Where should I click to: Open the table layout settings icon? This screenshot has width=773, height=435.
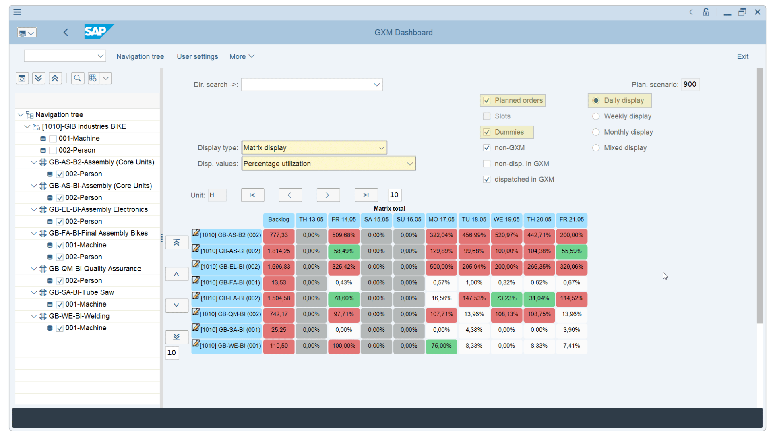[x=93, y=78]
